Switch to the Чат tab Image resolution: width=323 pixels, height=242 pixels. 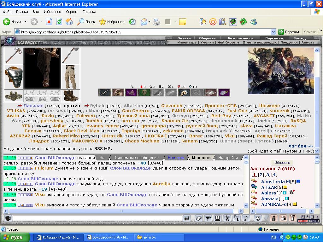(x=103, y=158)
